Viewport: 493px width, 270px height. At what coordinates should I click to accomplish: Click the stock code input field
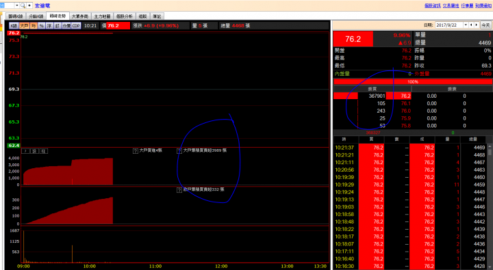coord(7,5)
